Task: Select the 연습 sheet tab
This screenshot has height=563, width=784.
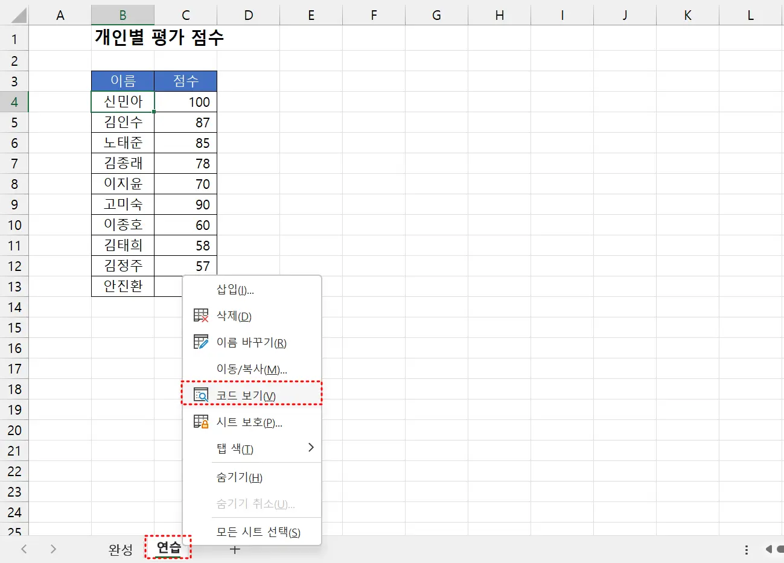Action: [x=168, y=548]
